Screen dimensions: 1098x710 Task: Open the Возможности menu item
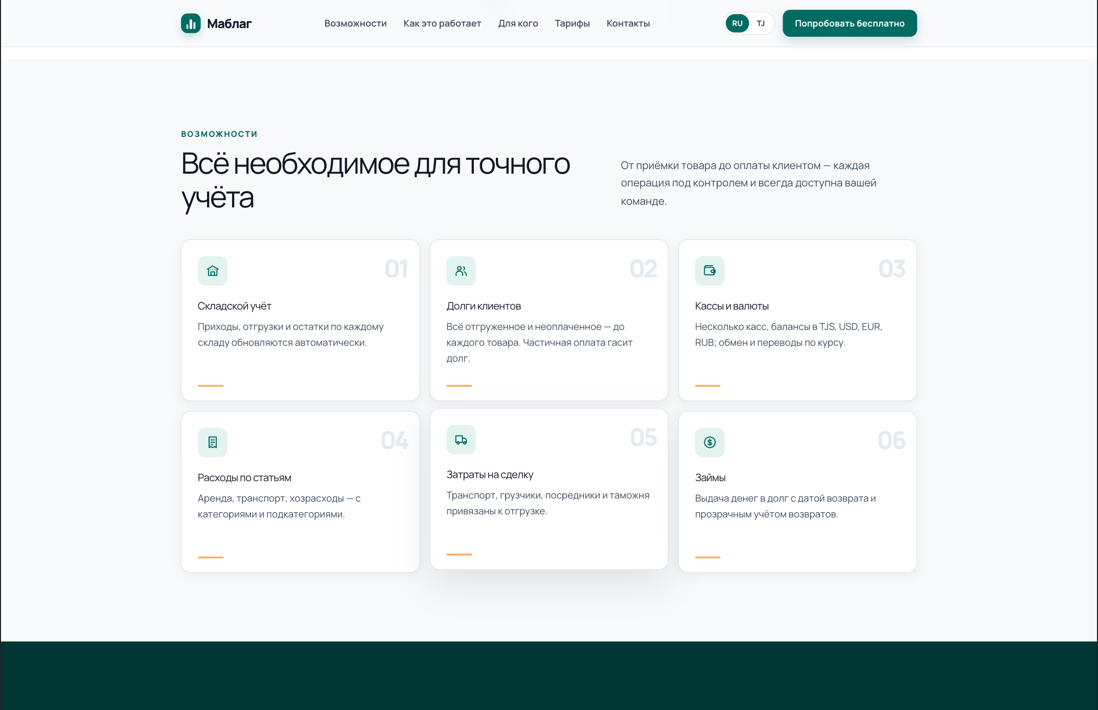[355, 23]
